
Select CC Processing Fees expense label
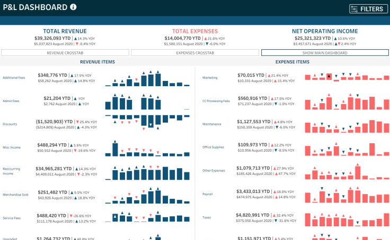click(x=216, y=101)
